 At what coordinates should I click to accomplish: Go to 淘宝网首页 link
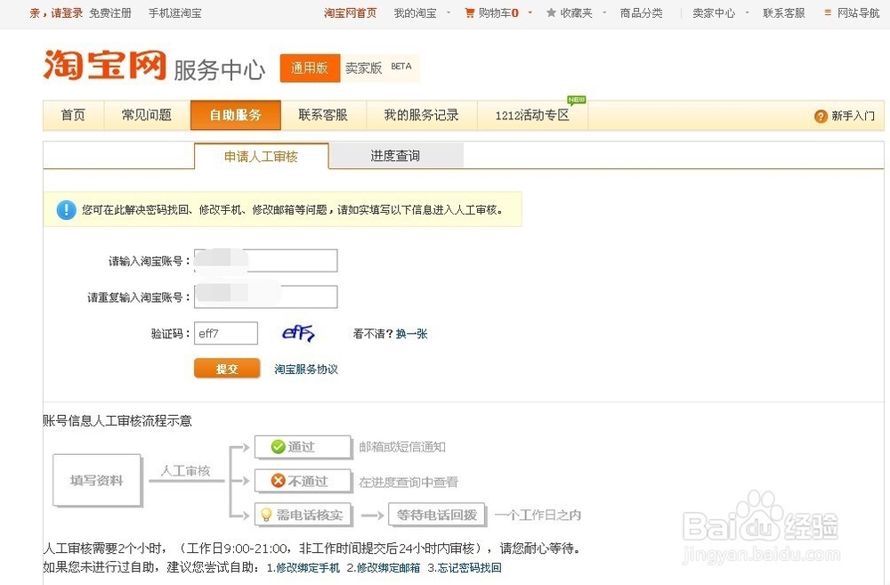350,12
